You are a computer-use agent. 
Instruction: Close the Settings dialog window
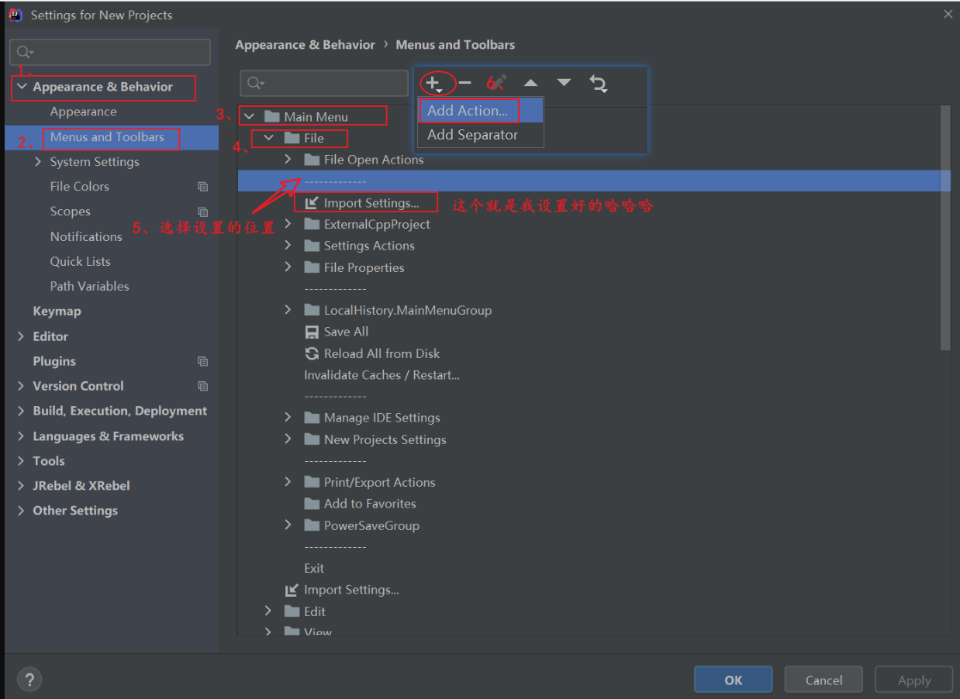(x=948, y=14)
